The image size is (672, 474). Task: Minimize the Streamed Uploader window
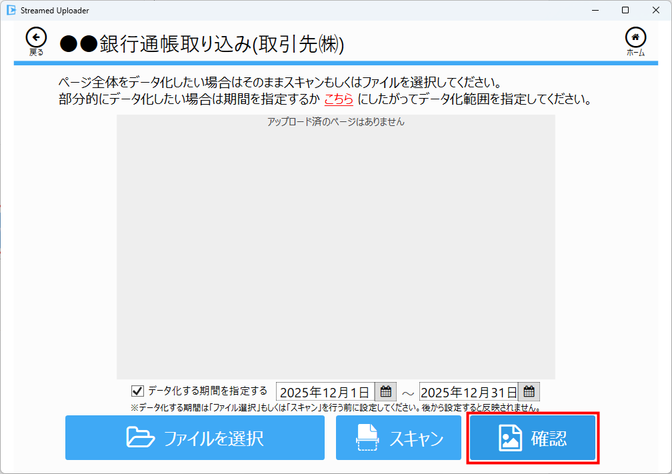pos(595,10)
